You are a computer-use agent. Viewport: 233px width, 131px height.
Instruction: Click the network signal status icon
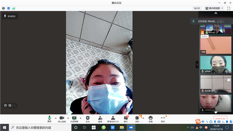(x=14, y=8)
